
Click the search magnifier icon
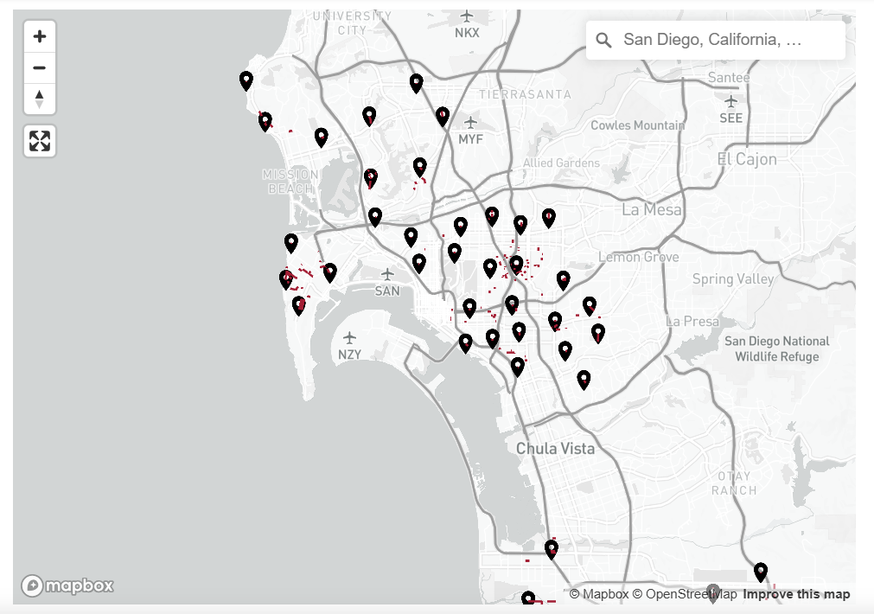click(x=603, y=40)
